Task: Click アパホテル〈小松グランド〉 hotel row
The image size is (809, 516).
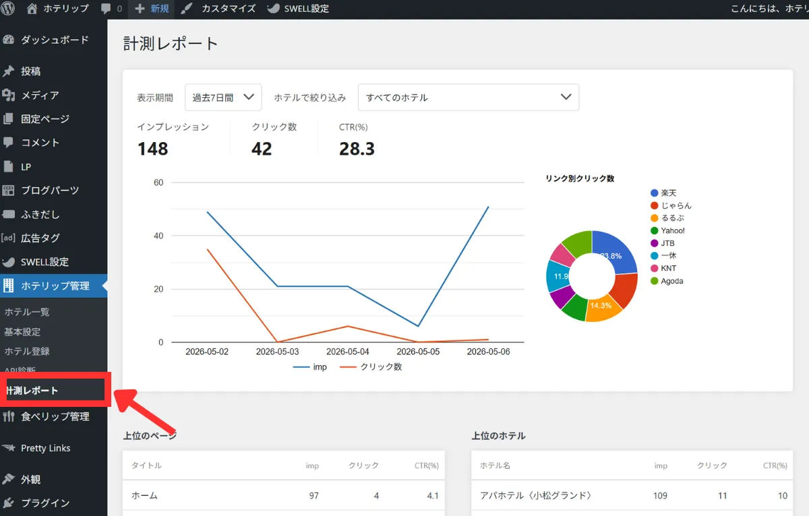Action: point(632,496)
